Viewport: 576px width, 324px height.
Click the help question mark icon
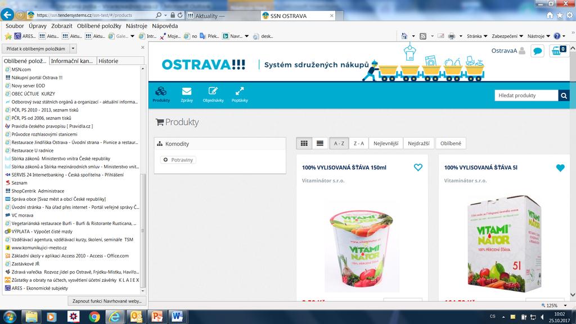click(557, 36)
